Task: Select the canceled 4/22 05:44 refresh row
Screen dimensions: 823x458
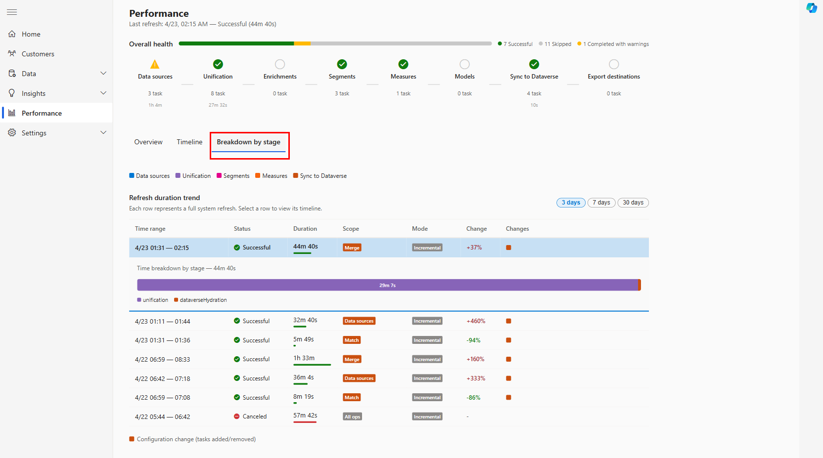Action: tap(389, 416)
